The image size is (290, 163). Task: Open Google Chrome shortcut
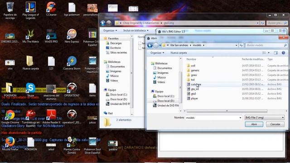coord(10,117)
